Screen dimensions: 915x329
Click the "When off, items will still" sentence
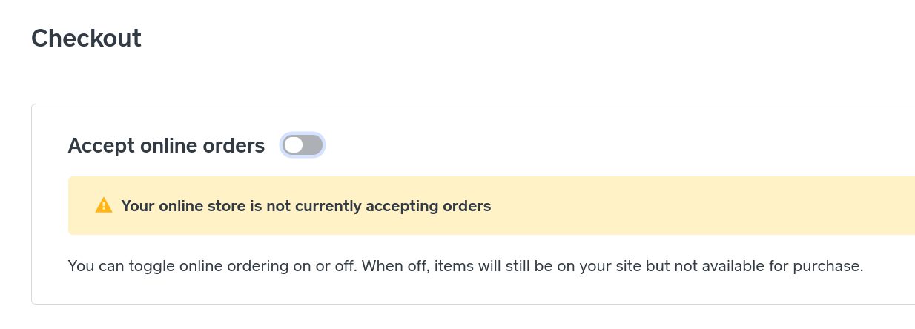[x=460, y=266]
